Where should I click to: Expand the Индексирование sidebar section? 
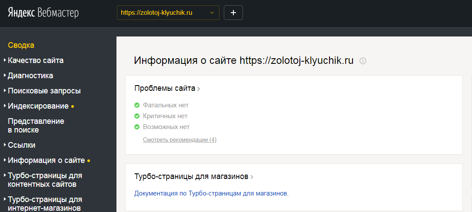pyautogui.click(x=38, y=106)
